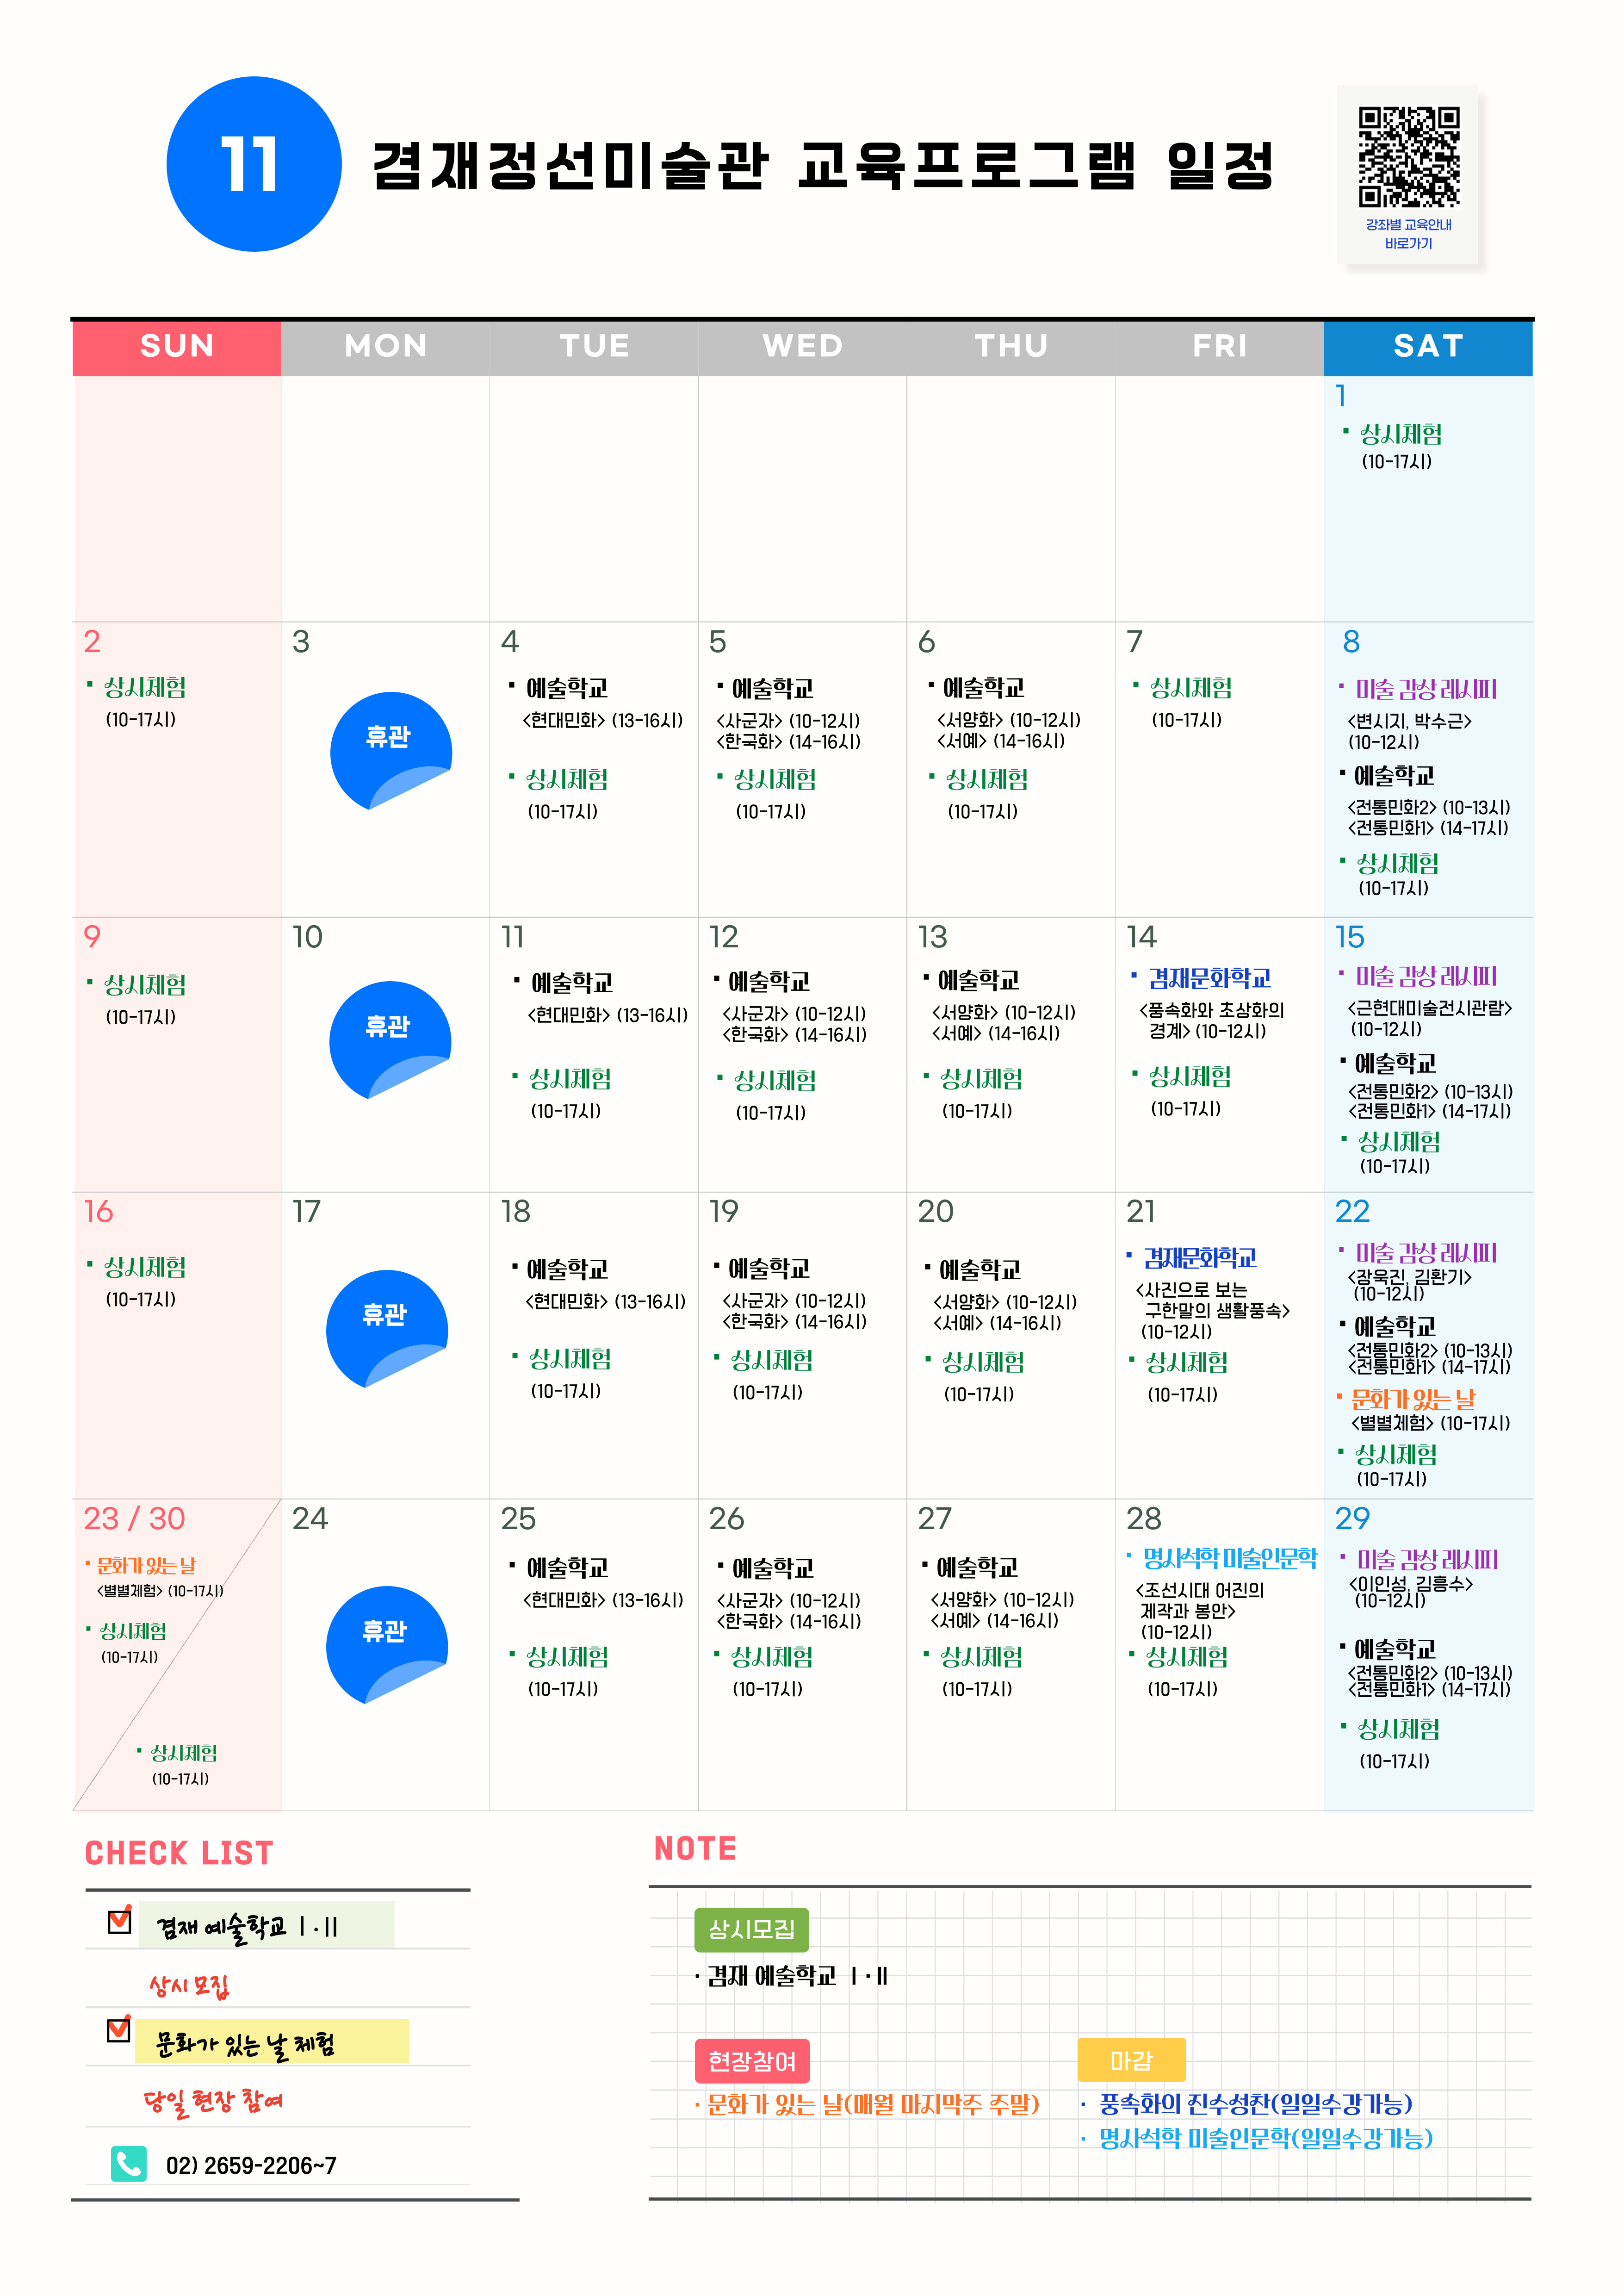The height and width of the screenshot is (2296, 1624).
Task: Click the 휴관 badge on November 17
Action: click(386, 1326)
